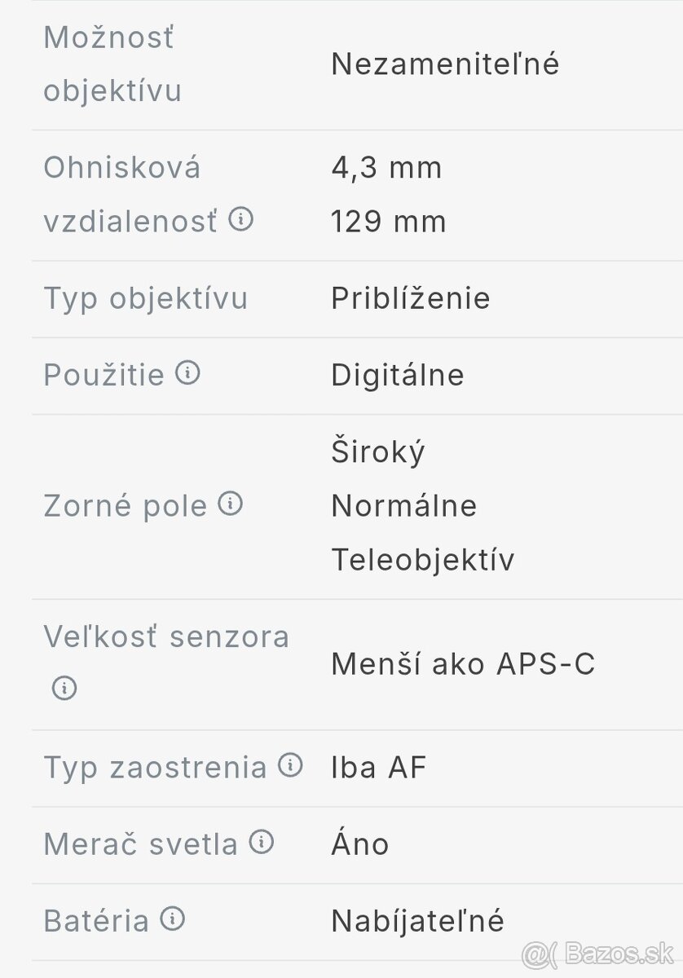
Task: Click the Nabíjateľné battery value
Action: 417,921
